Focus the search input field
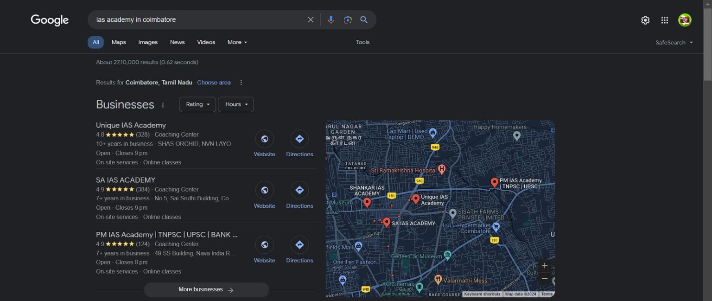Image resolution: width=712 pixels, height=301 pixels. (198, 19)
